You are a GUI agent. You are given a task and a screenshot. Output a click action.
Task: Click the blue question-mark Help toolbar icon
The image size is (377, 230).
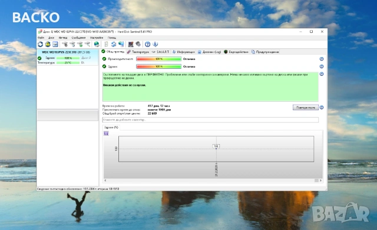tap(148, 44)
